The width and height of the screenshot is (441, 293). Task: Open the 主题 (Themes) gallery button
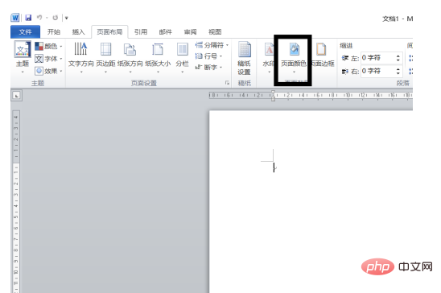coord(23,58)
